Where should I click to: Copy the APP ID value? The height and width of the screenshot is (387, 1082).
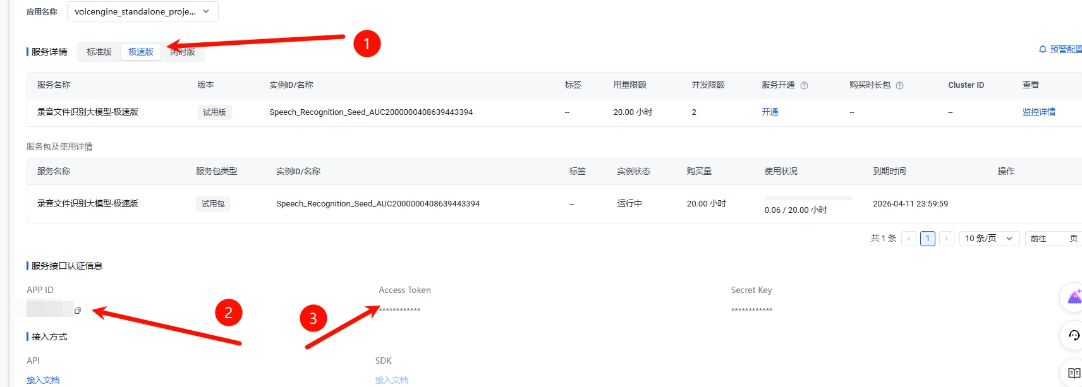pyautogui.click(x=78, y=311)
